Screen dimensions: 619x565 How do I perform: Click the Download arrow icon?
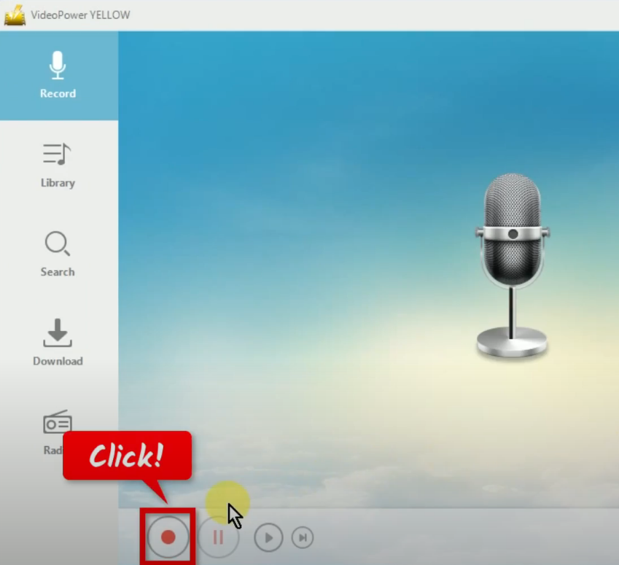tap(58, 343)
